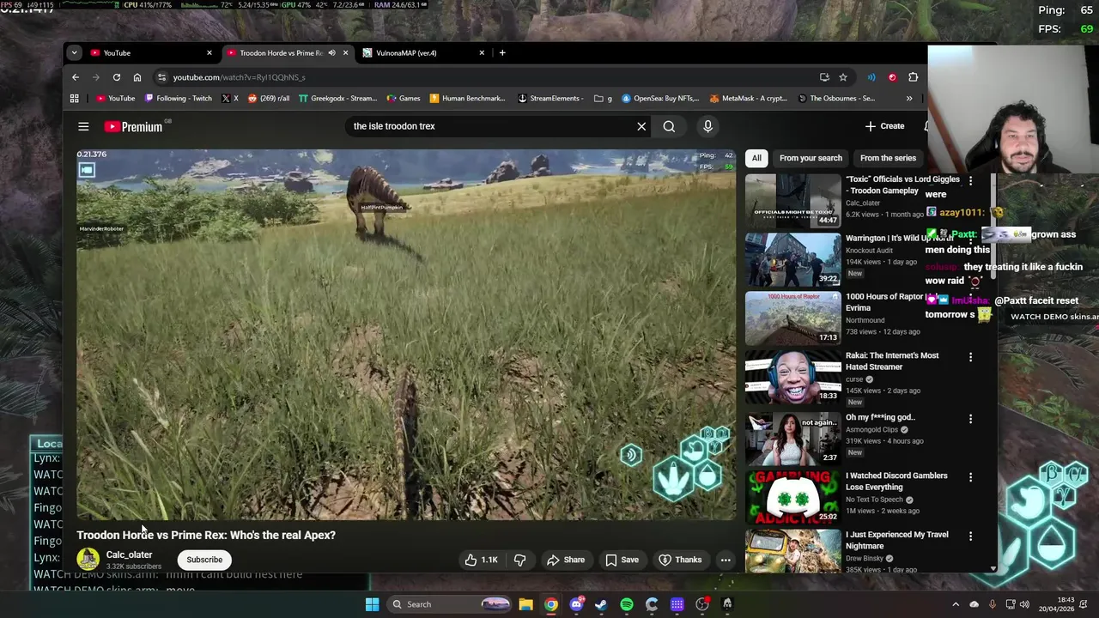1099x618 pixels.
Task: Open options for Oh my f***ing god video
Action: coord(970,419)
